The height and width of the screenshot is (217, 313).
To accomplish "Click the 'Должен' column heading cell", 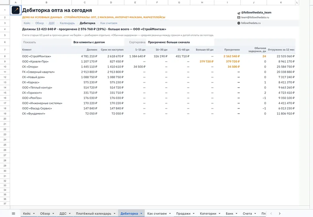I will pyautogui.click(x=85, y=49).
